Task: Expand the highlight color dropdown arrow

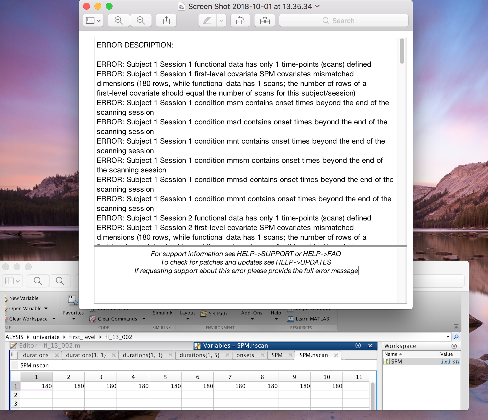Action: click(221, 21)
